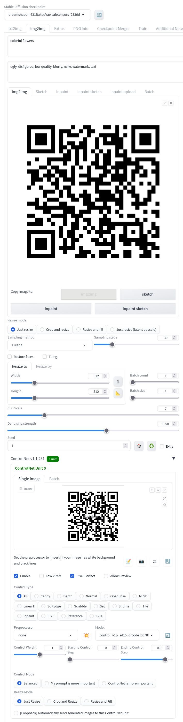This screenshot has height=722, width=183.
Task: Toggle the ControlNet Enable checkbox
Action: (x=16, y=576)
